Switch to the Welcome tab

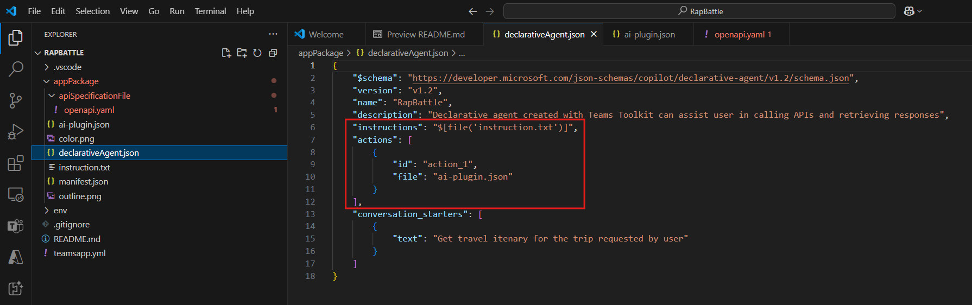tap(326, 34)
